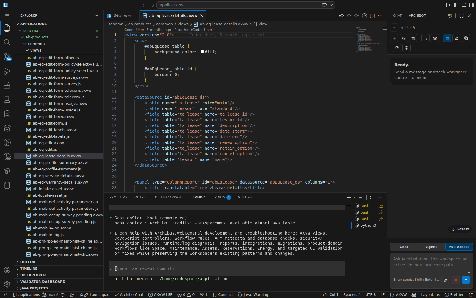Click GitLens next revision icon

[x=357, y=16]
